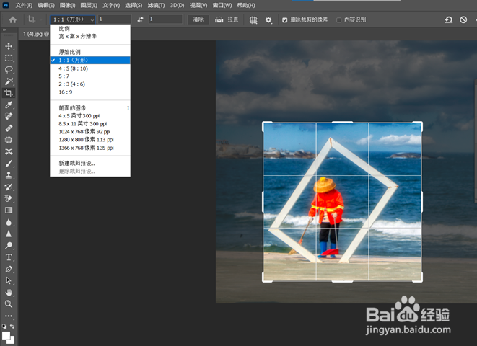Select the Eyedropper tool
This screenshot has width=477, height=346.
click(9, 105)
